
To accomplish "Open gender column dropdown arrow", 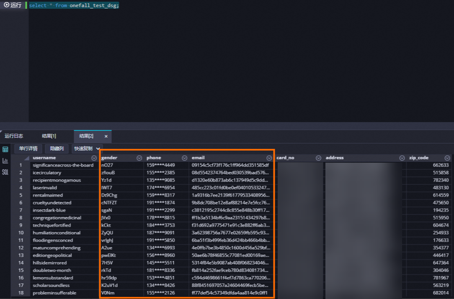I will click(139, 158).
